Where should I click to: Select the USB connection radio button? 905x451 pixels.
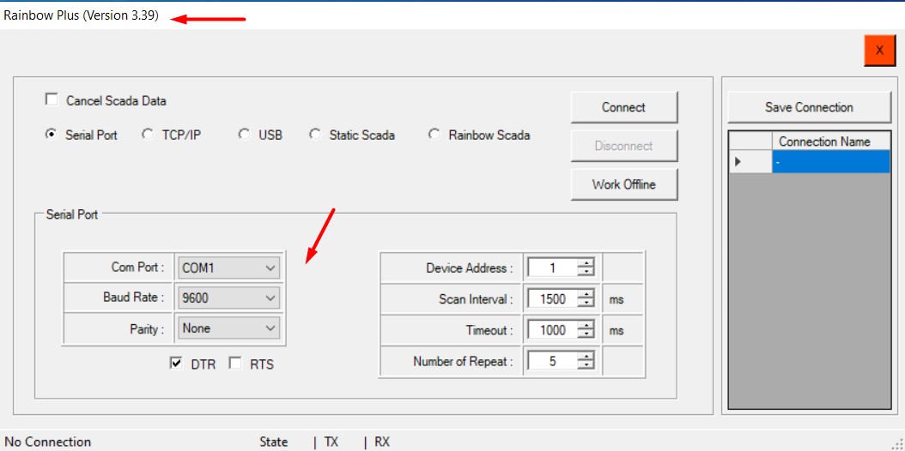point(244,135)
